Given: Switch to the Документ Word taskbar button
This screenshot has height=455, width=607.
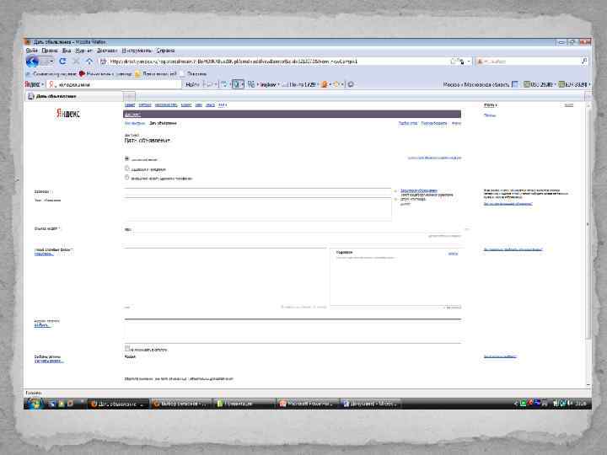Looking at the screenshot, I should point(370,404).
